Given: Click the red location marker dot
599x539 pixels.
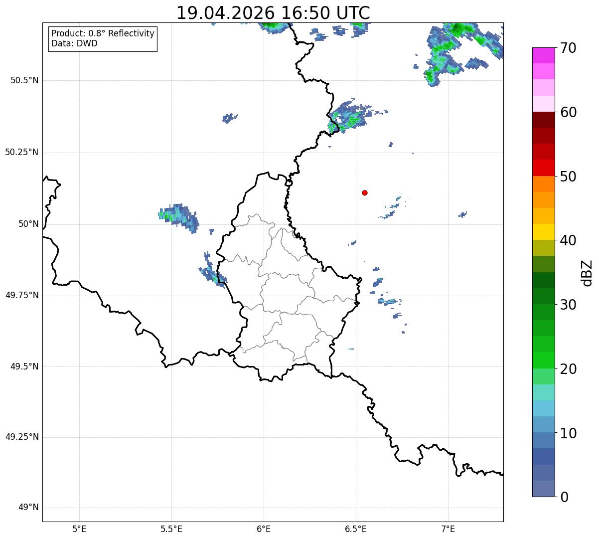Looking at the screenshot, I should tap(365, 192).
